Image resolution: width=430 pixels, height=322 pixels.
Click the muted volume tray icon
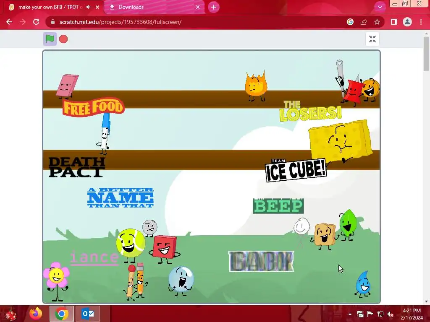[x=391, y=314]
